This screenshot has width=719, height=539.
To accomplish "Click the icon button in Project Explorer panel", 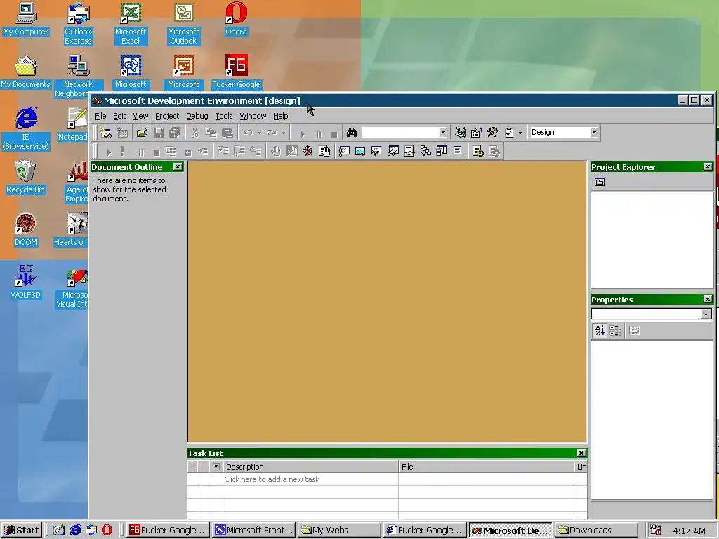I will coord(600,182).
